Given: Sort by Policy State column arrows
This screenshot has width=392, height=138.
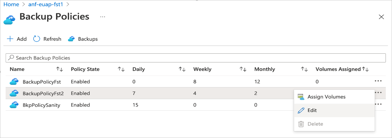Looking at the screenshot, I should click(x=121, y=69).
